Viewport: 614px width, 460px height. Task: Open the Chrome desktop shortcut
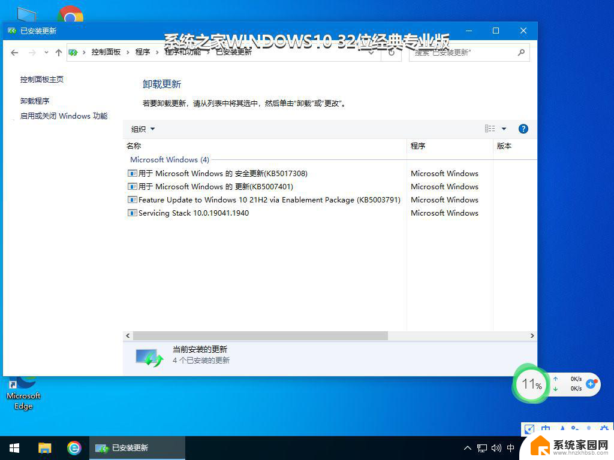point(70,14)
